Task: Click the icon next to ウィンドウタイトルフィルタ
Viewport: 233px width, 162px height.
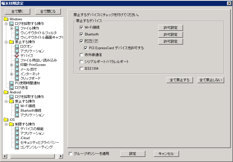Action: point(17,33)
